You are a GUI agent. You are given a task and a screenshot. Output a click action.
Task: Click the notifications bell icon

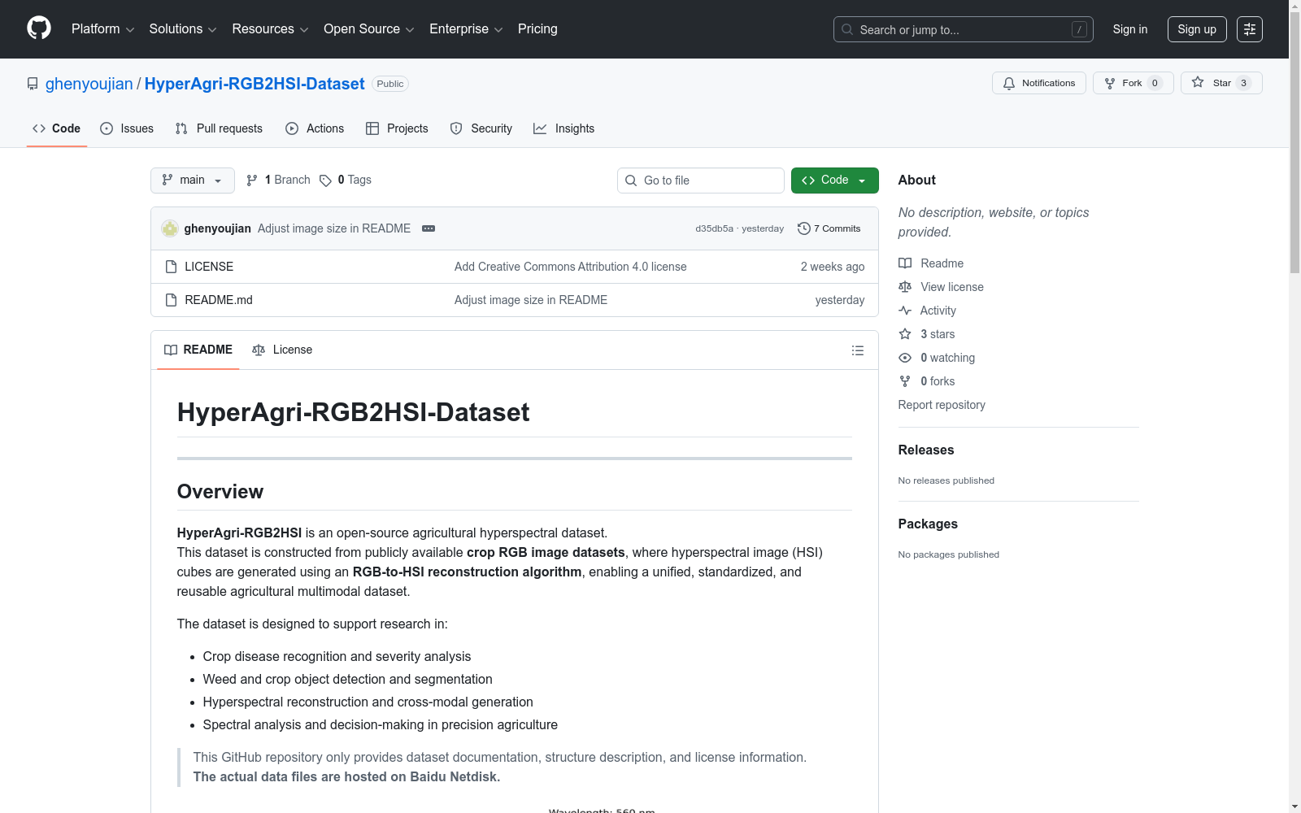tap(1009, 83)
